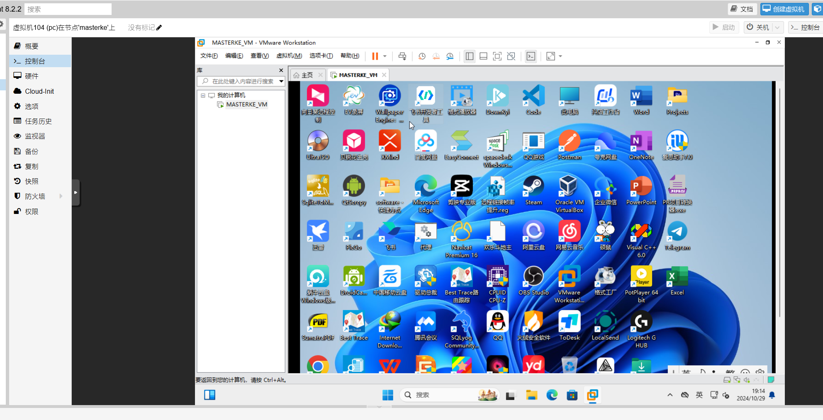Open the dropdown arrow beside 关机

778,27
